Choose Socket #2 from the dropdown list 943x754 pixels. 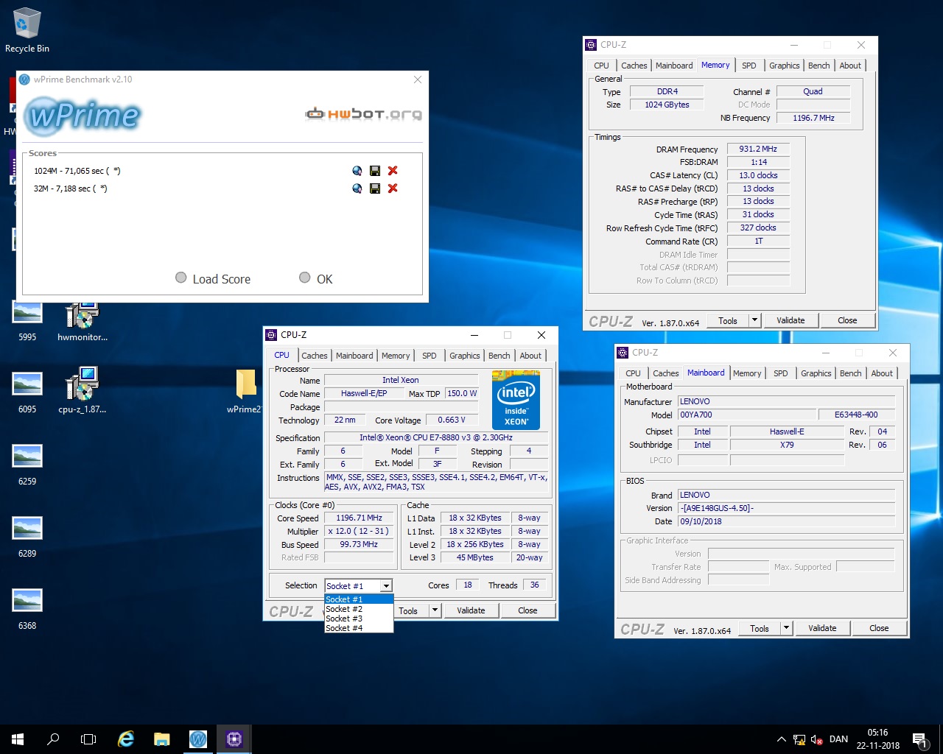coord(359,609)
